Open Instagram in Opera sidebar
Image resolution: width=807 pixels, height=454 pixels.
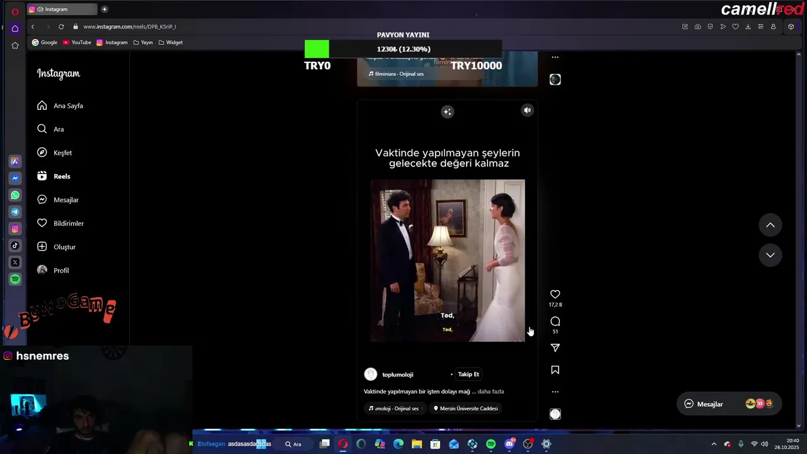pos(15,229)
